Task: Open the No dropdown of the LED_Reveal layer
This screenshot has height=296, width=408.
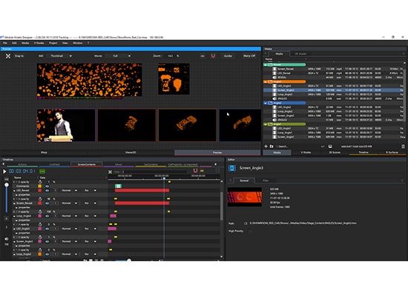Action: coord(90,191)
